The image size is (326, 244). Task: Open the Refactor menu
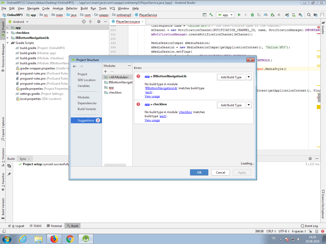point(72,8)
